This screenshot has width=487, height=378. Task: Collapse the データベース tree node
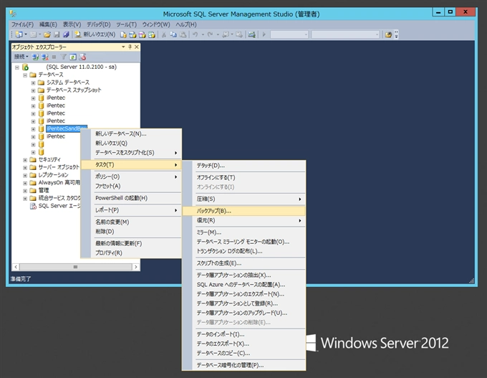pyautogui.click(x=25, y=75)
